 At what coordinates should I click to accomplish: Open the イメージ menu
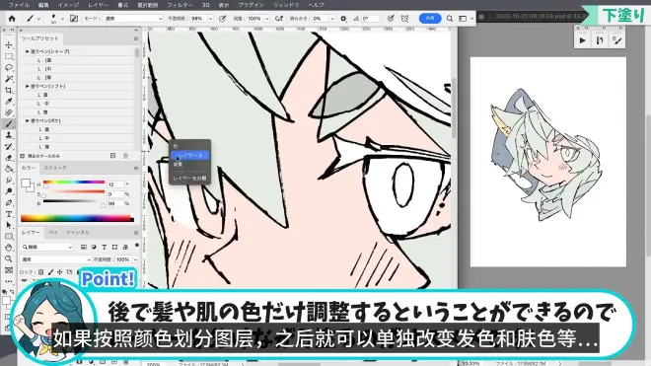click(68, 5)
